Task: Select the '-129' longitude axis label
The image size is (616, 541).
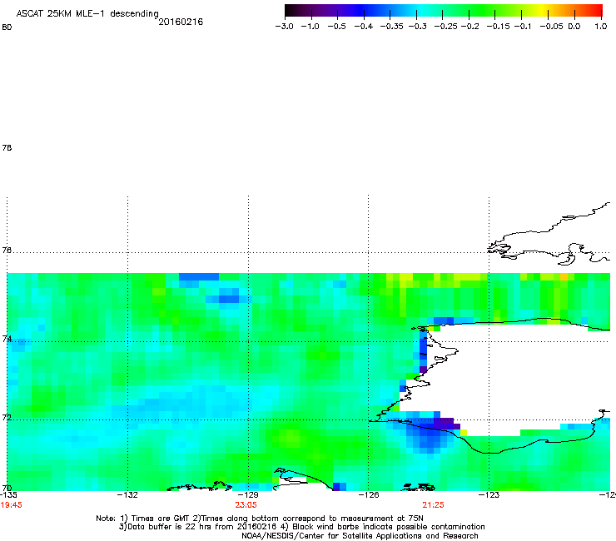Action: [x=248, y=495]
